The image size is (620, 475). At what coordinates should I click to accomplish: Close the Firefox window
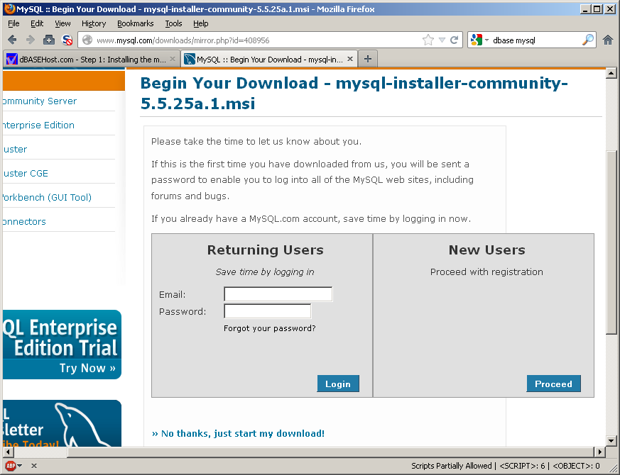(x=610, y=9)
